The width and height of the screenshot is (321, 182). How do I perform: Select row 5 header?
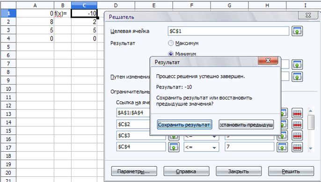click(8, 47)
